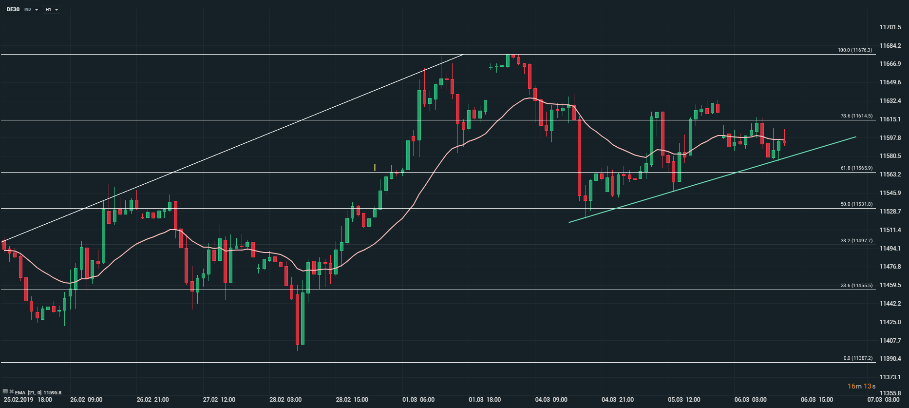Click the 23.6 (11455.5) Fibonacci level label
The height and width of the screenshot is (408, 909).
[856, 286]
